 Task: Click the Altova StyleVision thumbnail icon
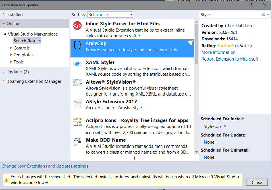(77, 83)
